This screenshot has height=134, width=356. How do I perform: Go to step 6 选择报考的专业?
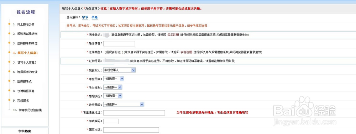pos(25,72)
